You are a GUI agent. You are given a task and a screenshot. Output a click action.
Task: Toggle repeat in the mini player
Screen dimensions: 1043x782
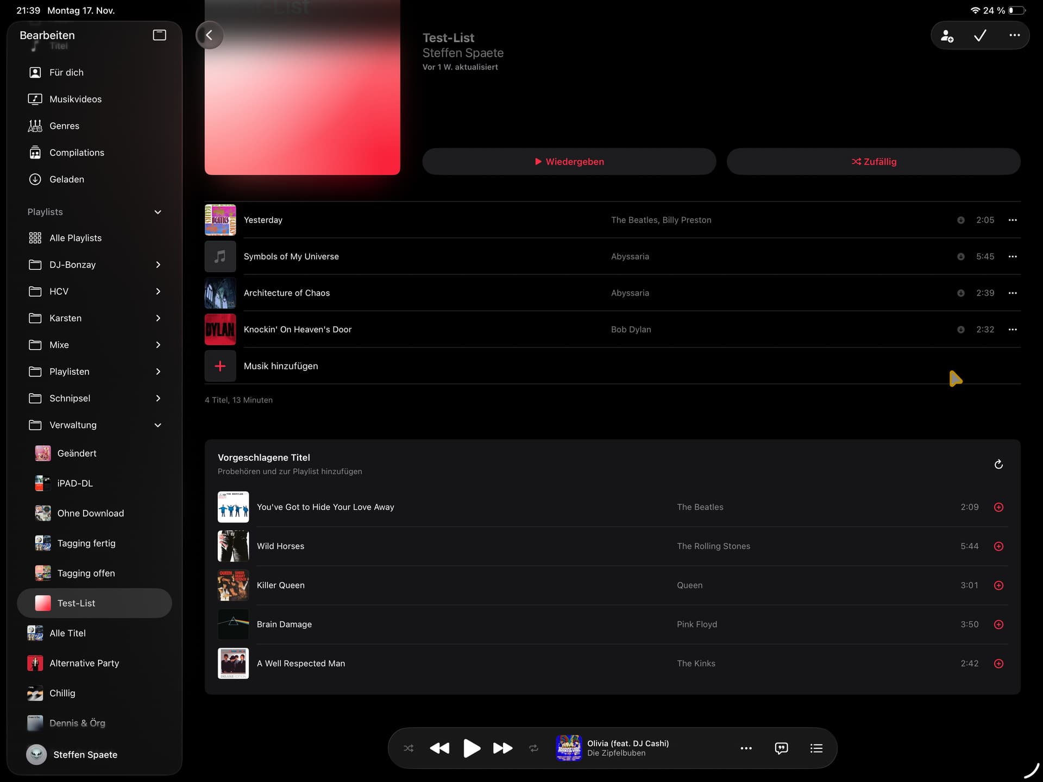coord(533,748)
